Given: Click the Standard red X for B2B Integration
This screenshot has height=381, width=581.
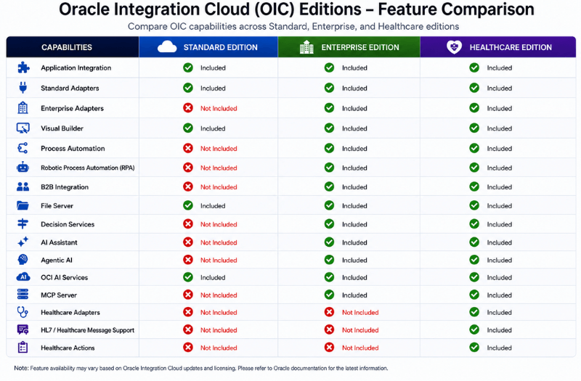Looking at the screenshot, I should tap(188, 187).
